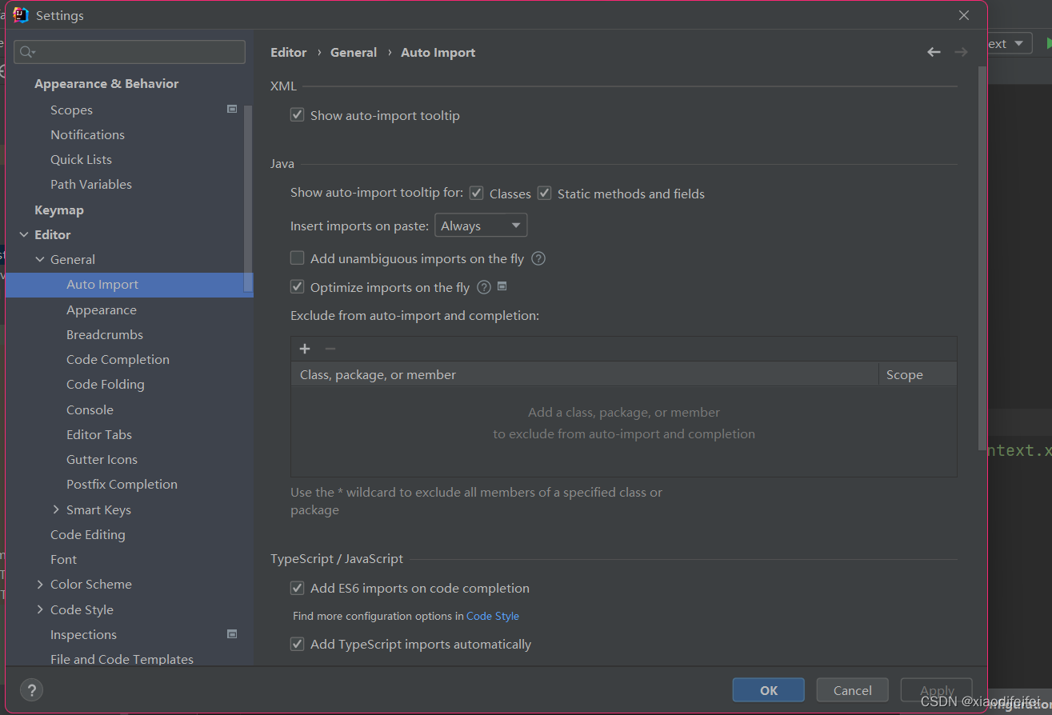Open Path Variables settings page
Viewport: 1052px width, 715px height.
click(91, 184)
